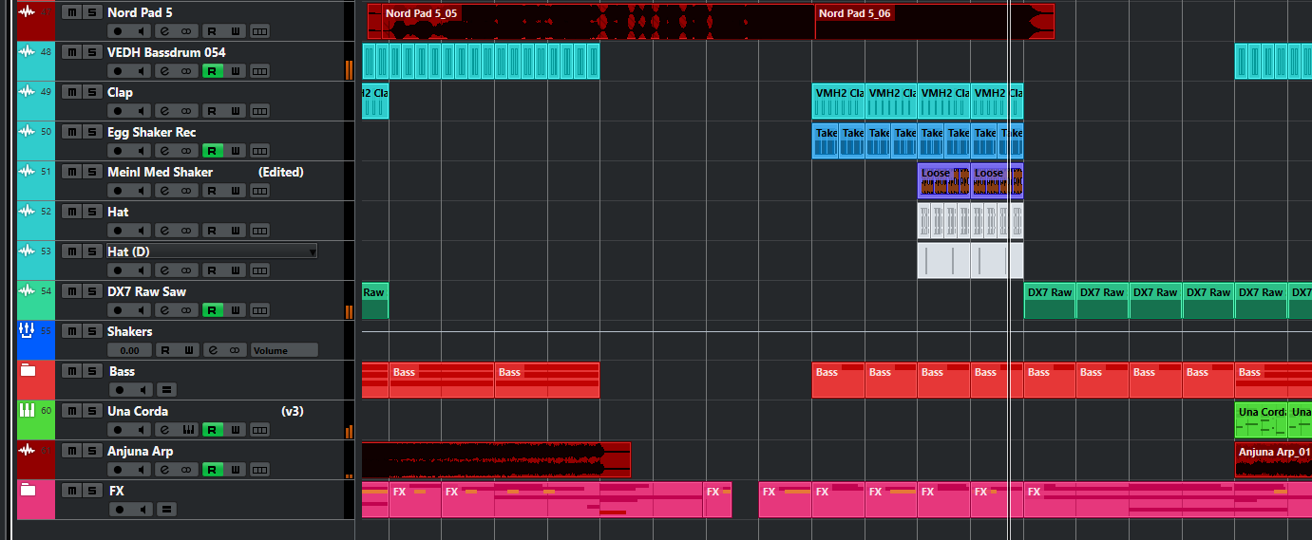Click the Una Corda instrument track icon
Image resolution: width=1312 pixels, height=540 pixels.
(27, 410)
